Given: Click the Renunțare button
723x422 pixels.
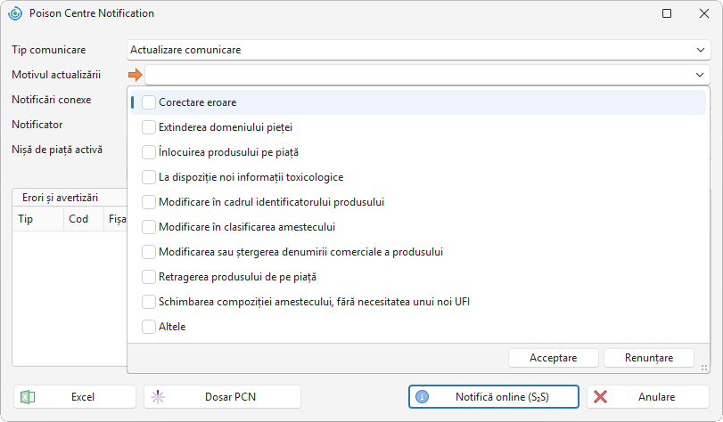Looking at the screenshot, I should (x=649, y=358).
